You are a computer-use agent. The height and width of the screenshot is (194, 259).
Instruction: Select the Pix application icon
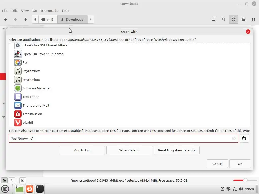tap(18, 62)
